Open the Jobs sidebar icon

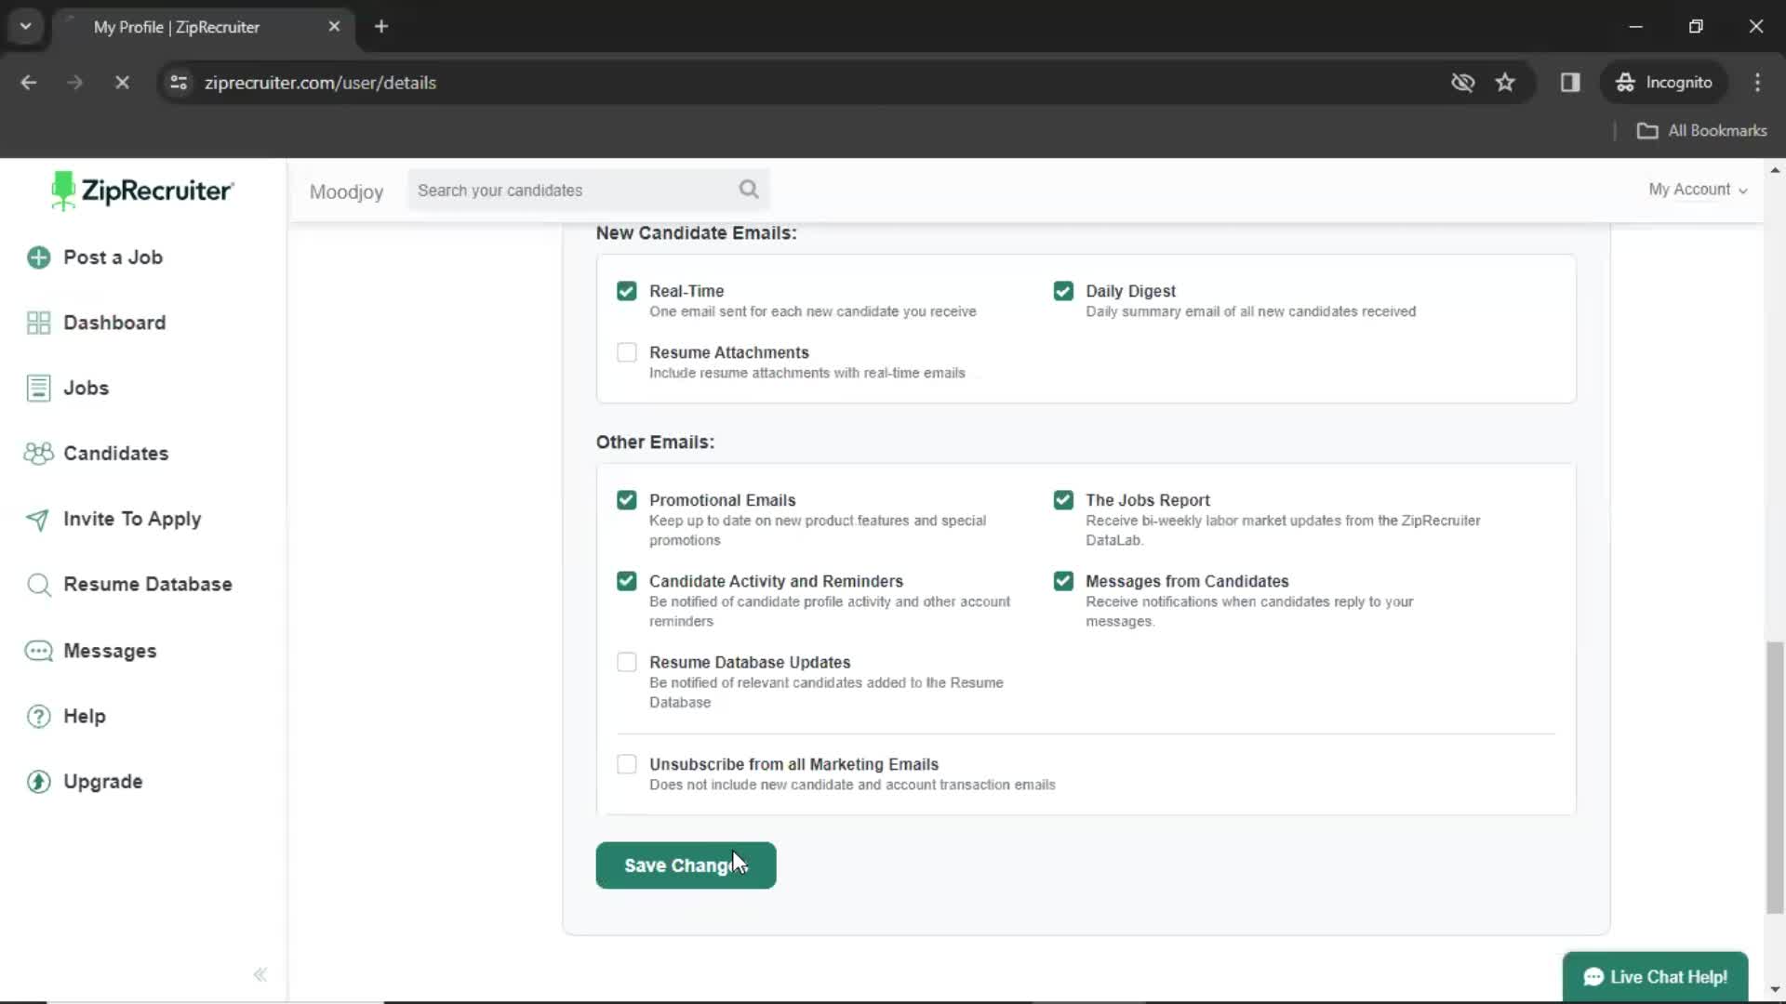pyautogui.click(x=38, y=388)
